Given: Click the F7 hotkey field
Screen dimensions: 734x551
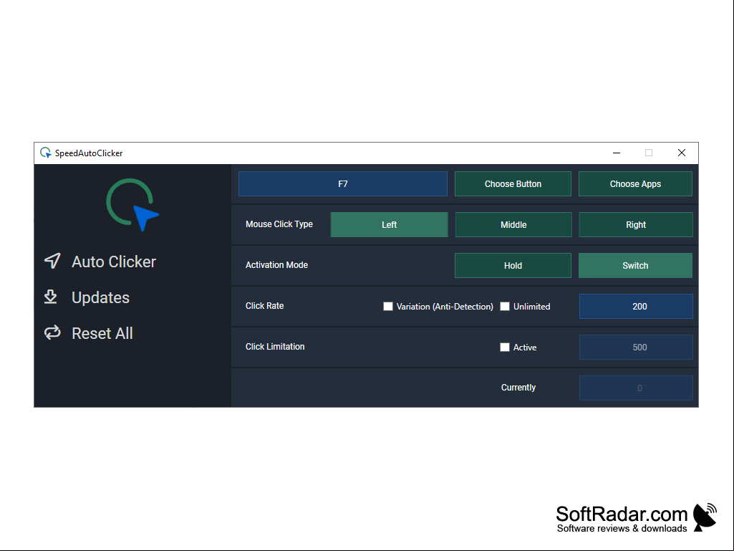Looking at the screenshot, I should pos(343,183).
